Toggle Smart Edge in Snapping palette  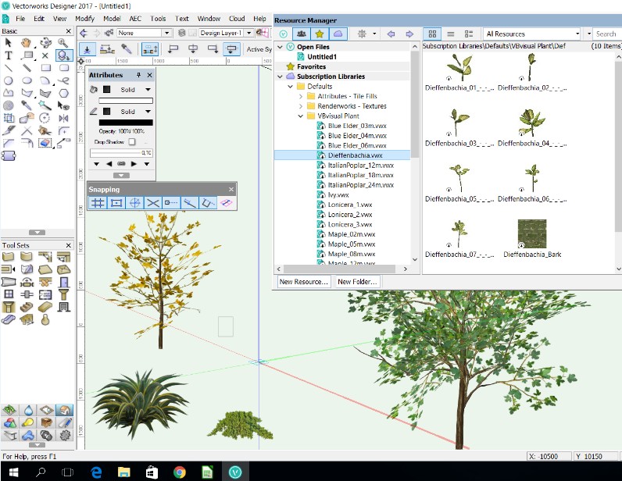[208, 203]
